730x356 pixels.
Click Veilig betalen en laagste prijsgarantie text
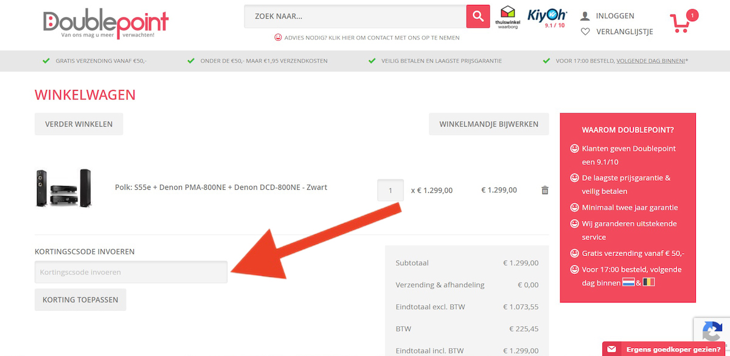point(442,61)
